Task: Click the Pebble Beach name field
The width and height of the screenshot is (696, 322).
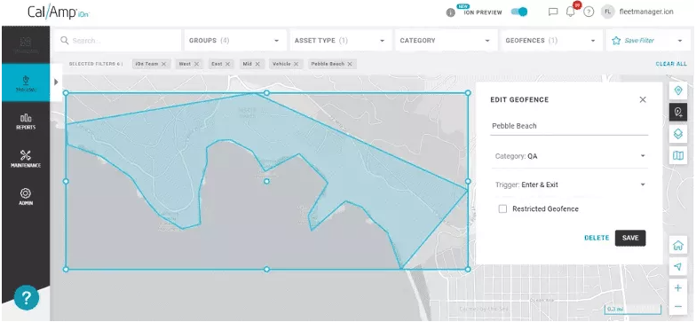Action: [570, 126]
